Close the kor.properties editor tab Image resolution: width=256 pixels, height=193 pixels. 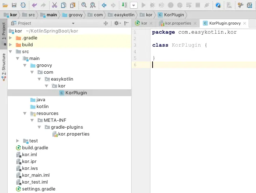[195, 23]
